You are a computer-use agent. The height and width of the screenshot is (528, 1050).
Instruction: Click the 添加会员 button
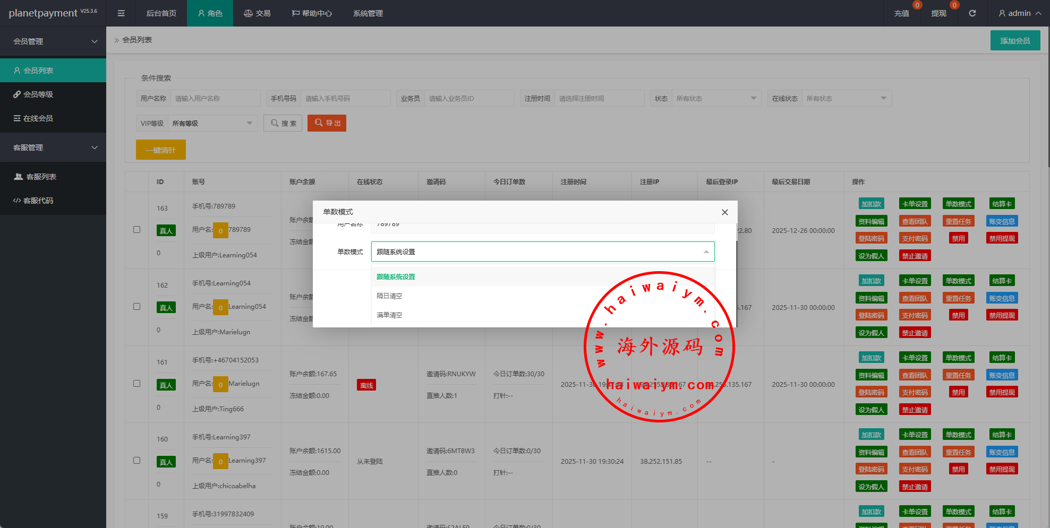(1015, 41)
